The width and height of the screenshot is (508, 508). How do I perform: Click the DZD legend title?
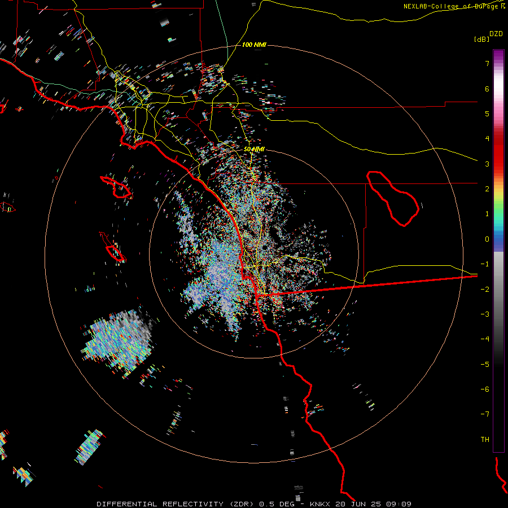(x=496, y=34)
